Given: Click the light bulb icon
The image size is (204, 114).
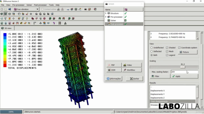Looking at the screenshot, I should 27,18.
